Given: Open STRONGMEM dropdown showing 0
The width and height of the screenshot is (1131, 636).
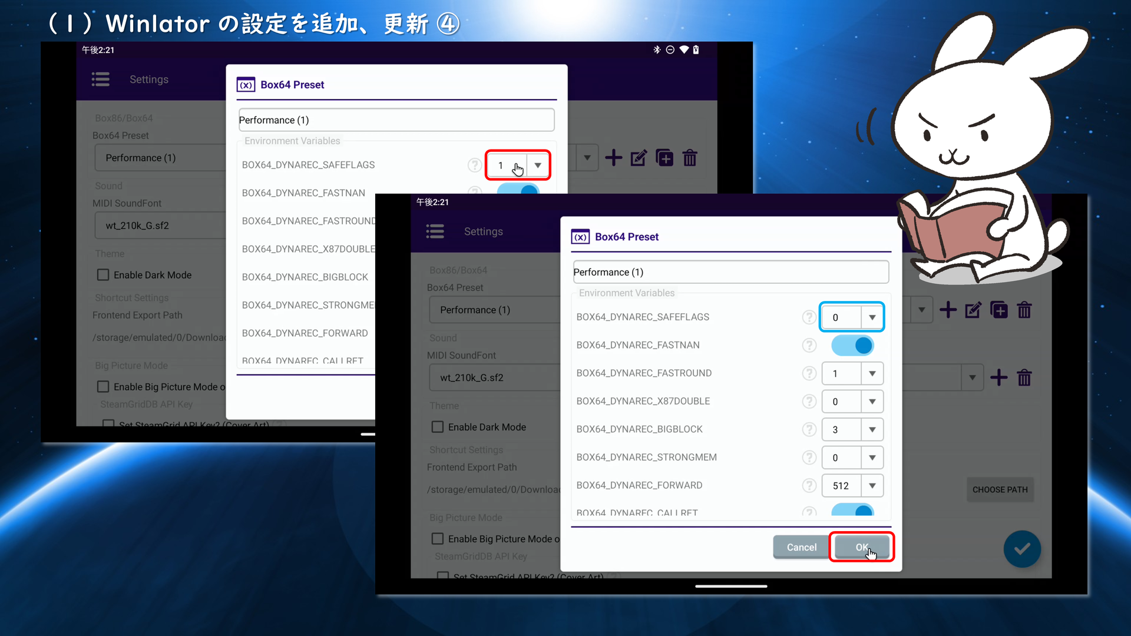Looking at the screenshot, I should pos(852,458).
